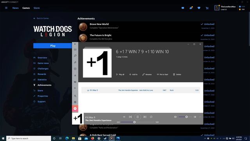
Task: Pin playlist to Start
Action: pyautogui.click(x=162, y=74)
